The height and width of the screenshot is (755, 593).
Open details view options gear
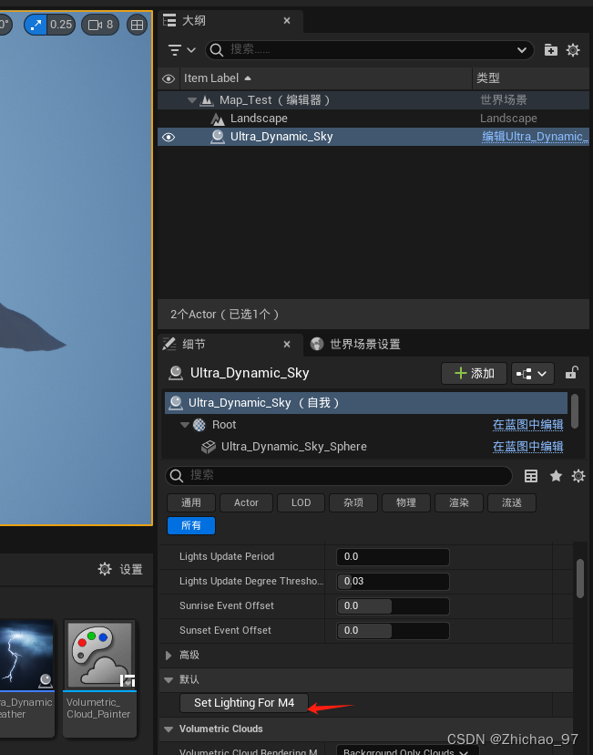[578, 476]
